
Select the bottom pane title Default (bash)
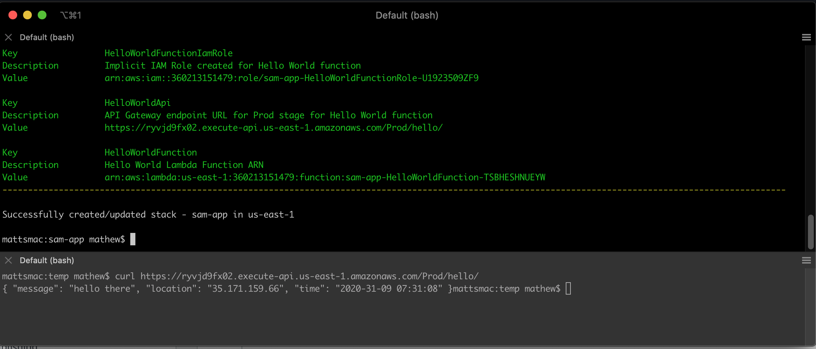pyautogui.click(x=47, y=260)
